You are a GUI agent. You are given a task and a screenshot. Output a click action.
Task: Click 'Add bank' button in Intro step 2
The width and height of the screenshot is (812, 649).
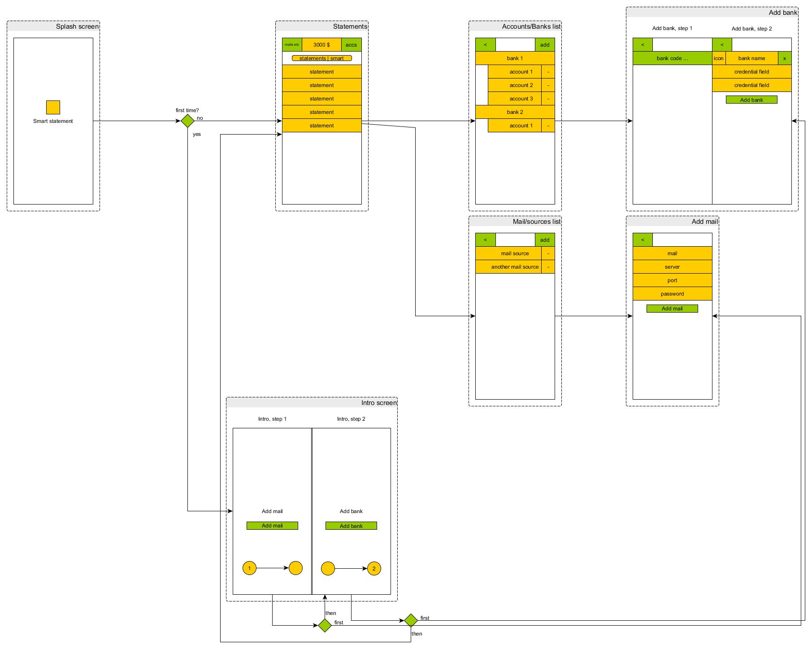click(x=351, y=526)
